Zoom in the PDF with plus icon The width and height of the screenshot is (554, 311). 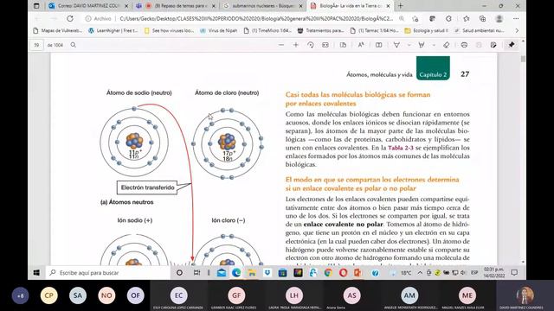(296, 45)
